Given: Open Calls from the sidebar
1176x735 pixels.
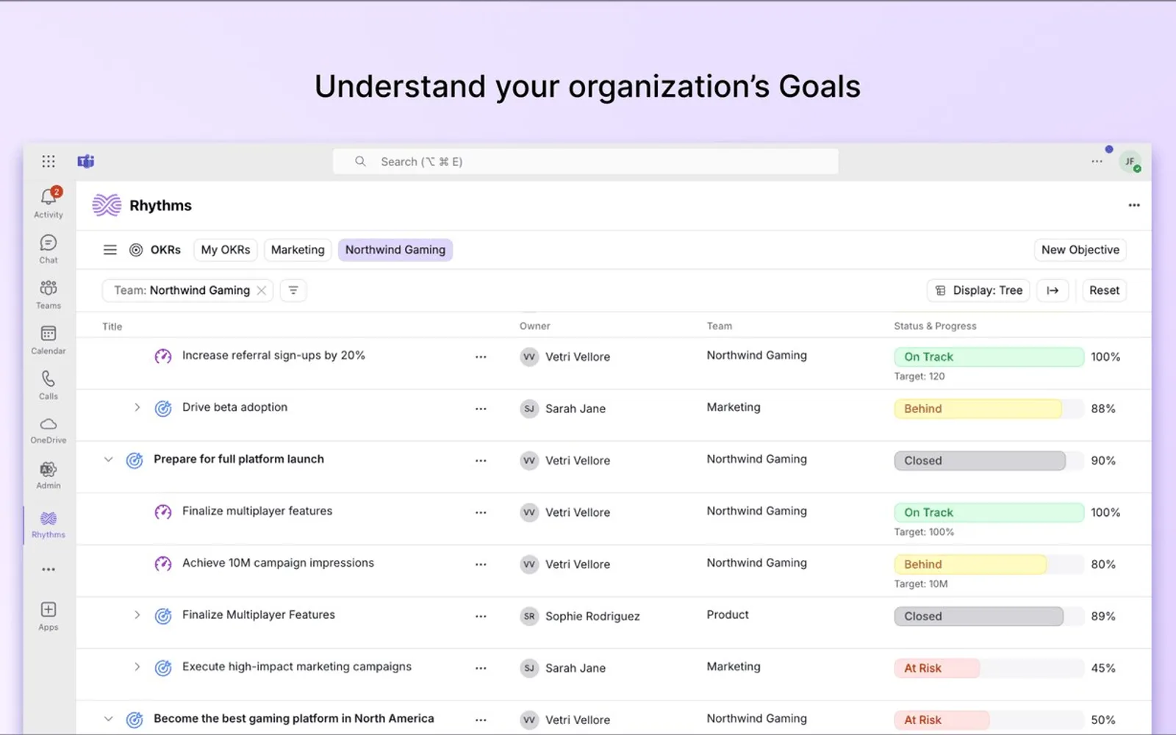Looking at the screenshot, I should point(49,385).
